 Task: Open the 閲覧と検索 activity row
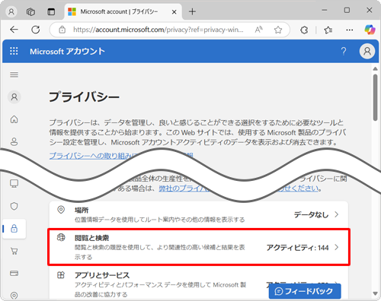(198, 247)
